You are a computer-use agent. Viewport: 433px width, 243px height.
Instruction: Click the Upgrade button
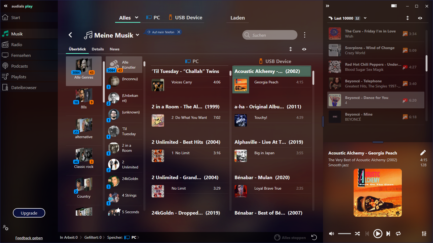point(29,213)
